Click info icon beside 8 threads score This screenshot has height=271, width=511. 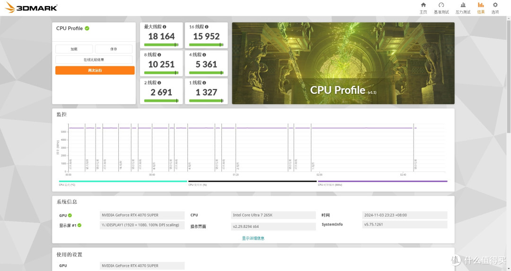tap(159, 55)
